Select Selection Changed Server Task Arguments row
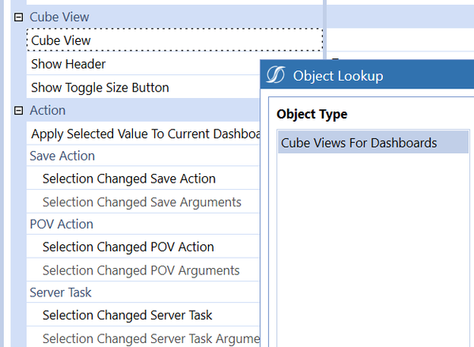474x347 pixels. click(143, 338)
